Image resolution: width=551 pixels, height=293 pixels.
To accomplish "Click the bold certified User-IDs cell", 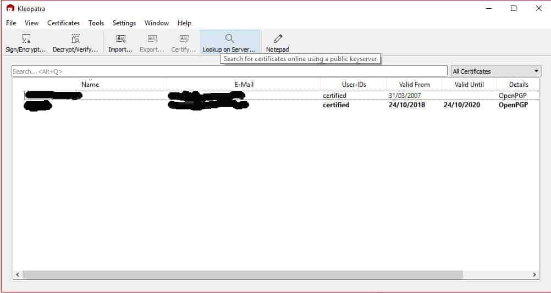I will click(x=336, y=105).
